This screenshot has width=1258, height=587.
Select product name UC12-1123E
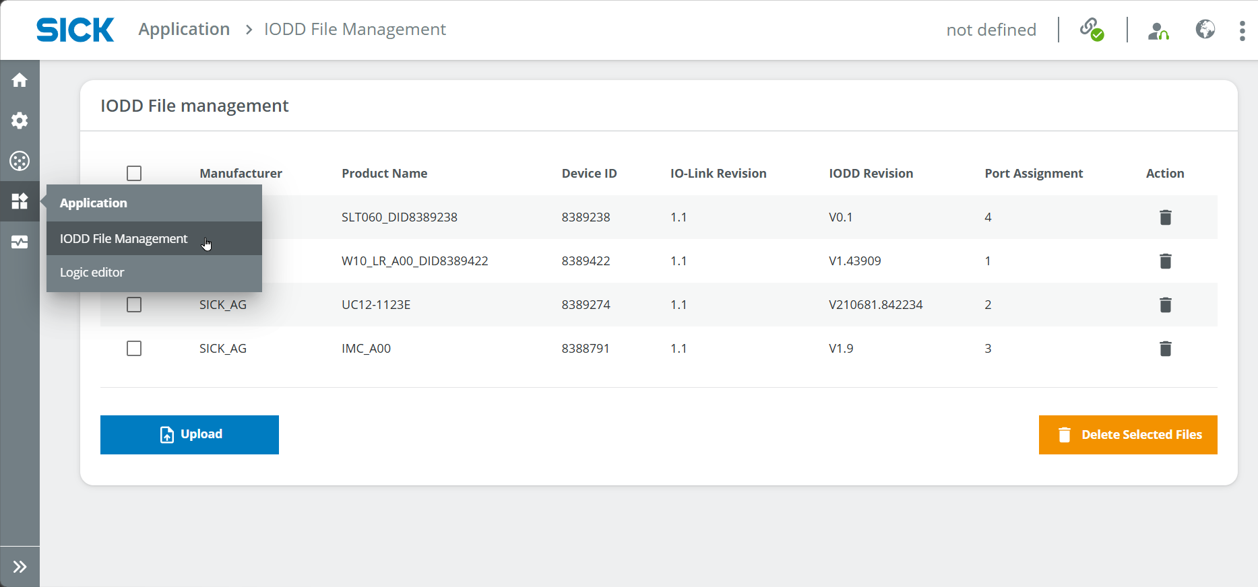click(376, 304)
